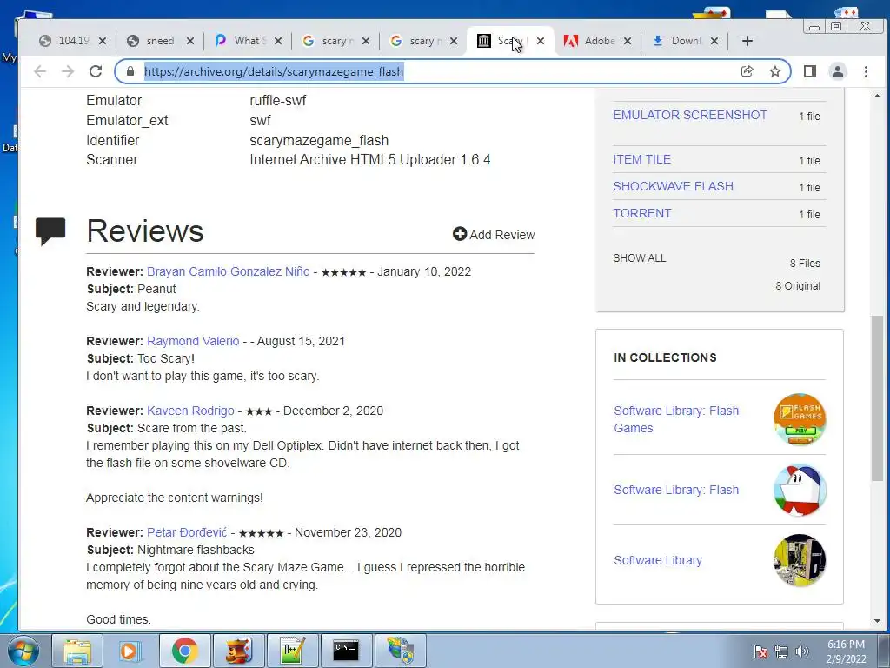Image resolution: width=890 pixels, height=668 pixels.
Task: Click the 'ruffle-swf' emulator value
Action: point(277,101)
